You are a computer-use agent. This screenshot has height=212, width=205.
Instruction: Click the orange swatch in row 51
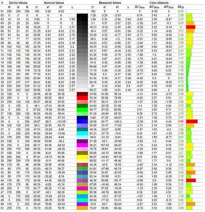click(x=82, y=208)
